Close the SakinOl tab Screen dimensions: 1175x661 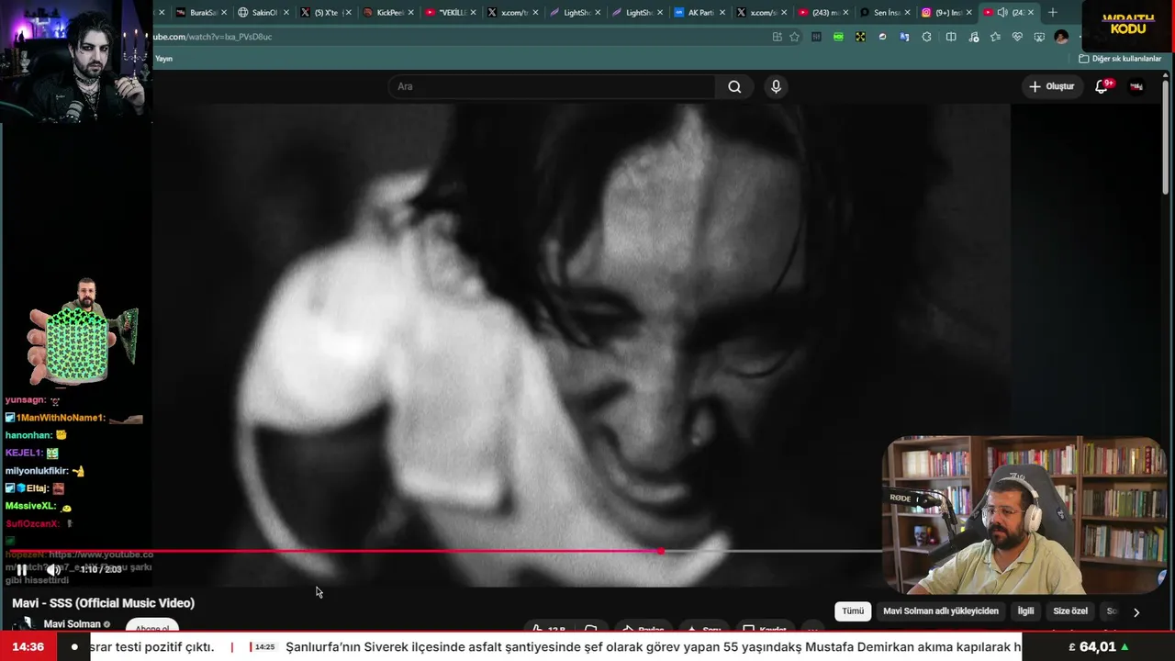click(285, 13)
